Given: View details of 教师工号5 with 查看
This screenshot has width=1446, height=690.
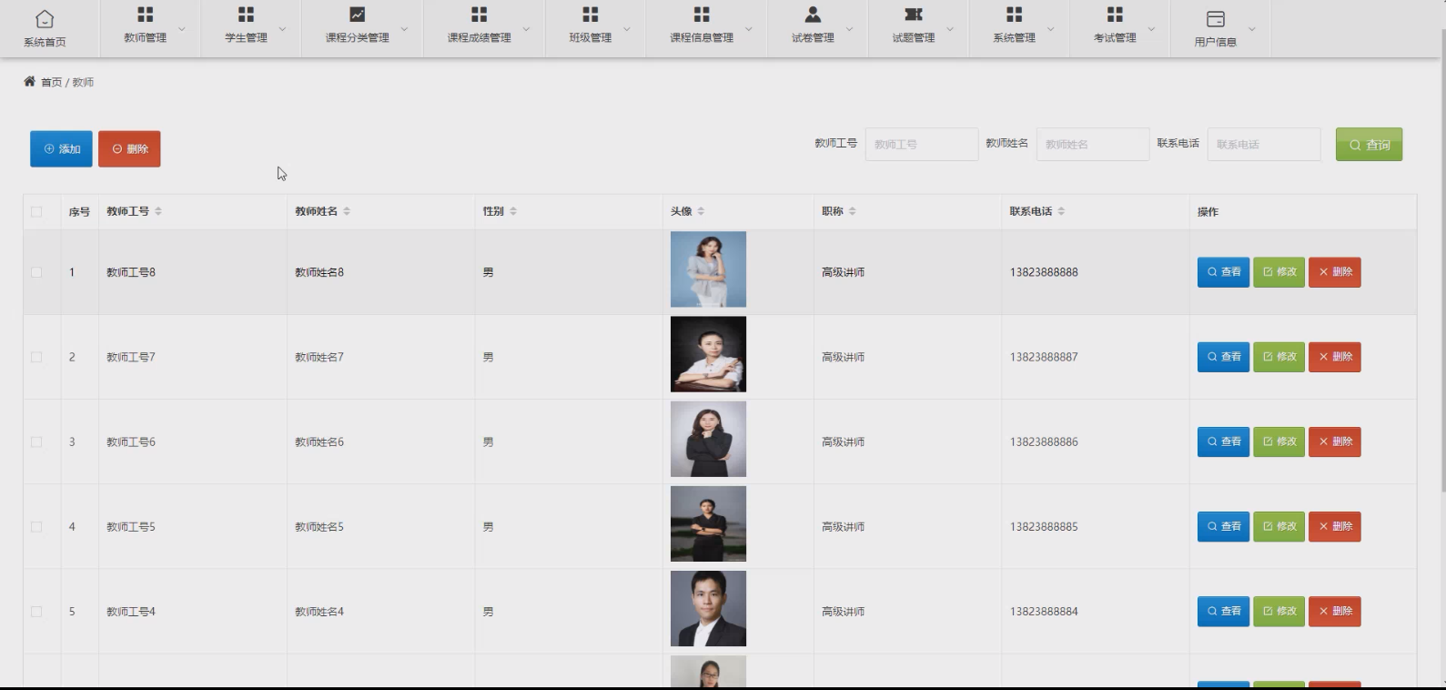Looking at the screenshot, I should [1224, 527].
